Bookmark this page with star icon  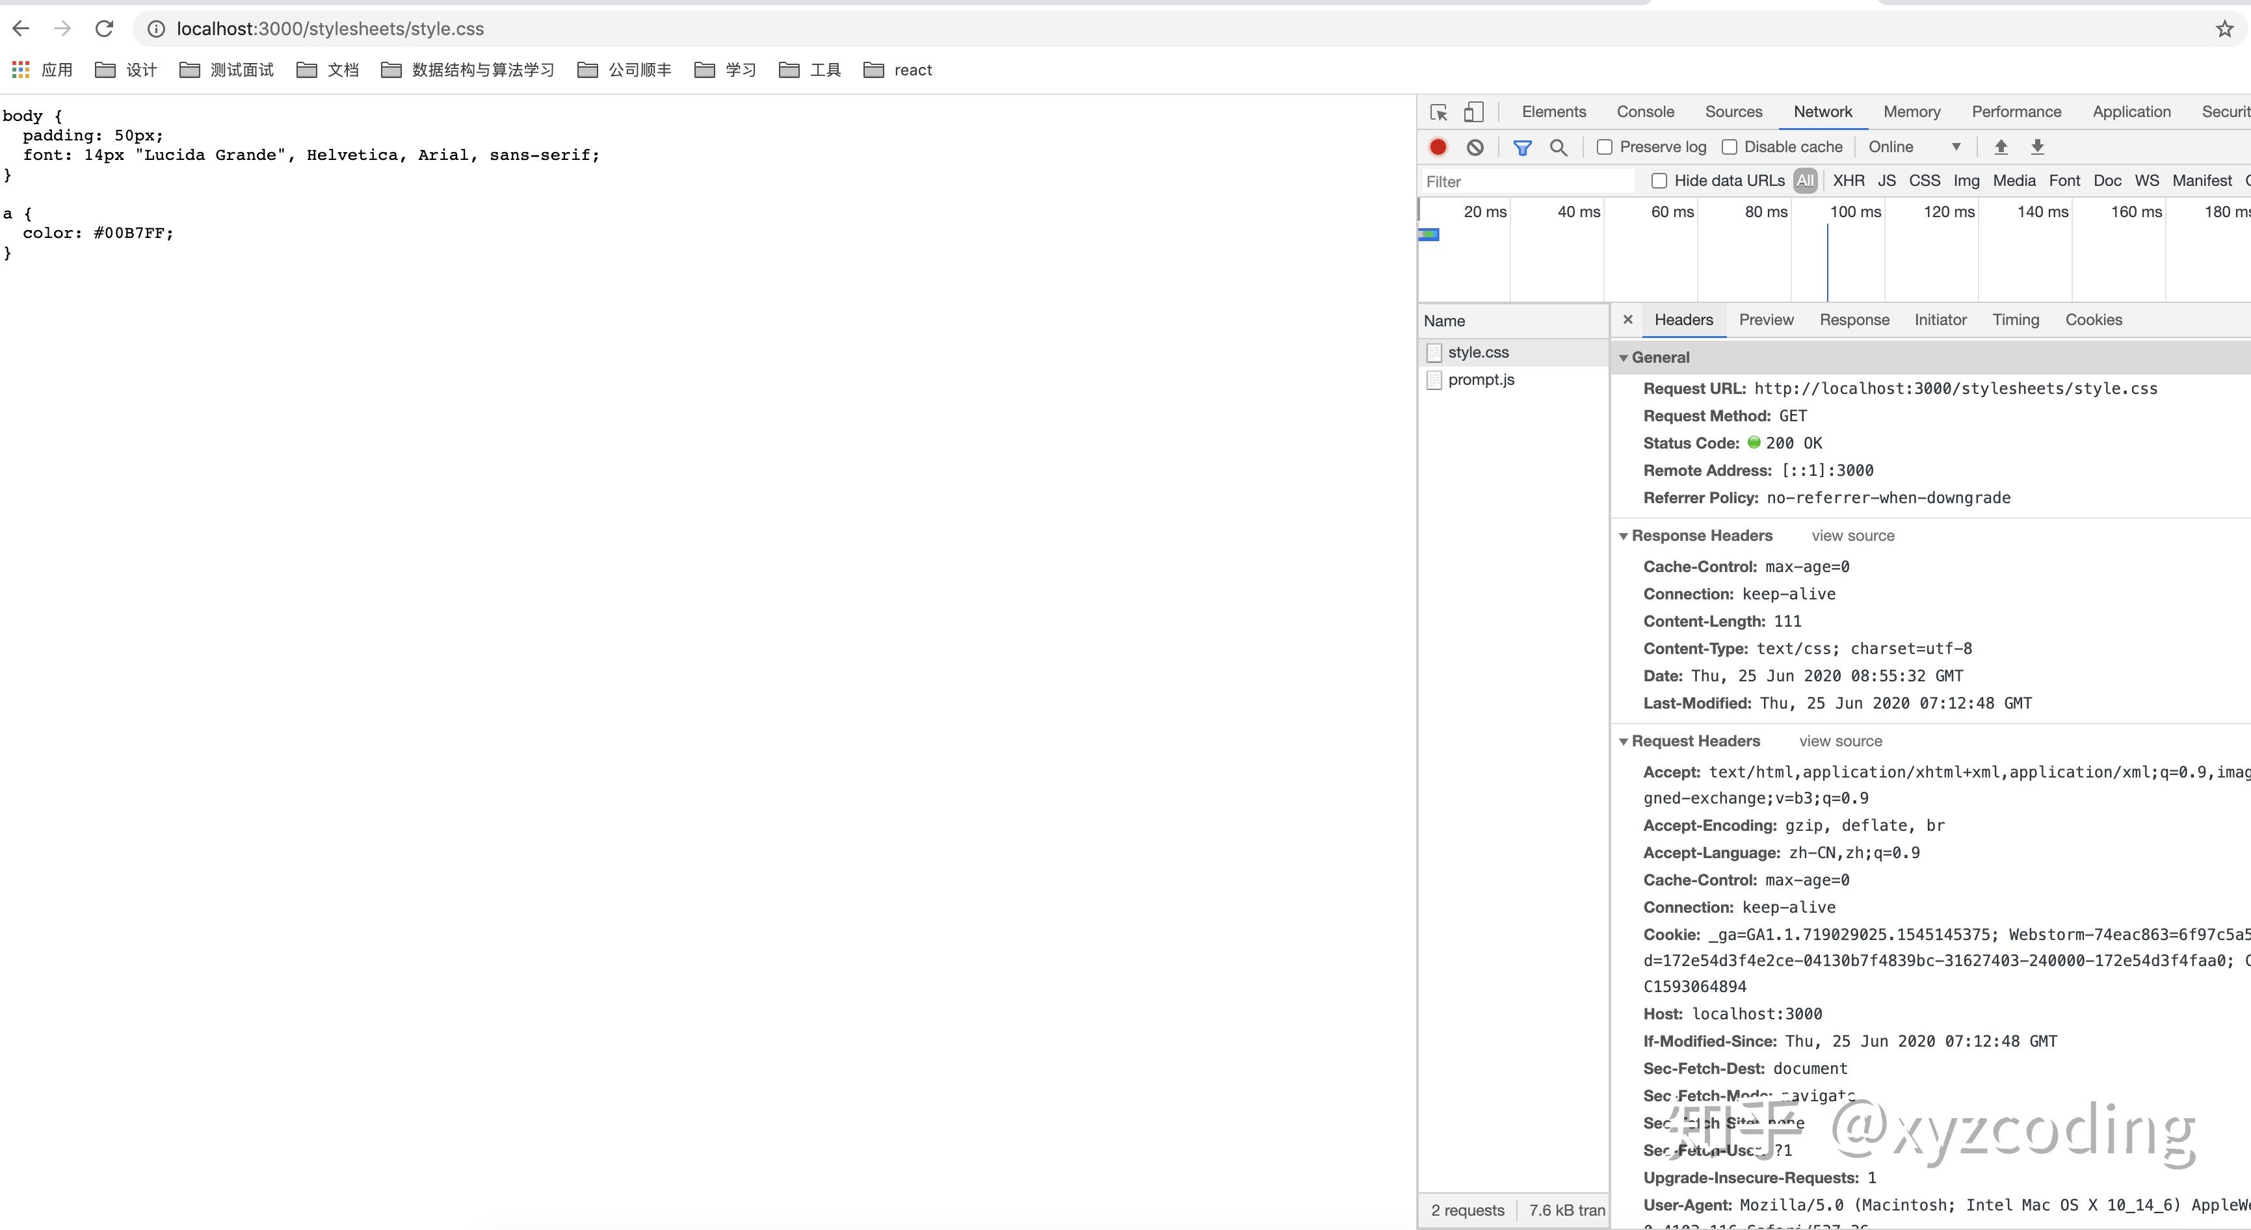coord(2224,29)
